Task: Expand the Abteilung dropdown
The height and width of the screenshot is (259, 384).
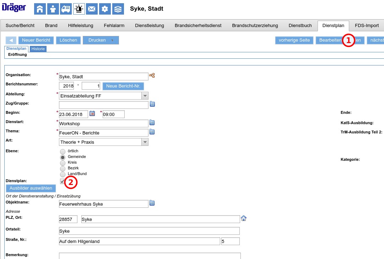Action: [145, 96]
